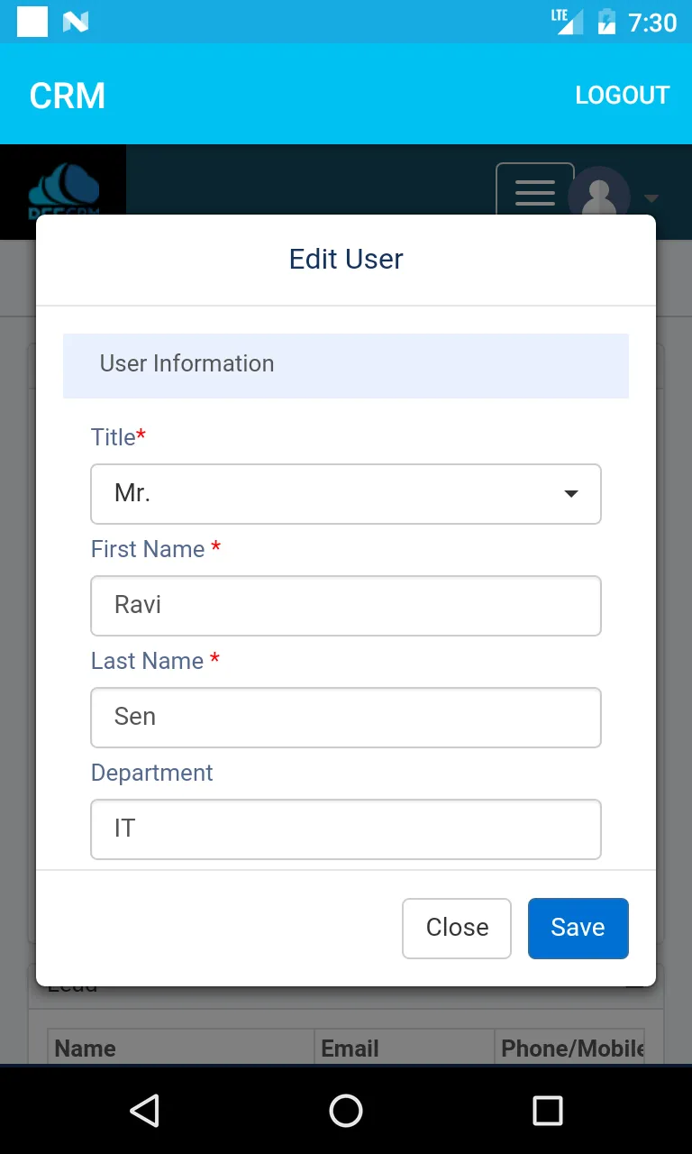Close the Edit User dialog

[457, 928]
